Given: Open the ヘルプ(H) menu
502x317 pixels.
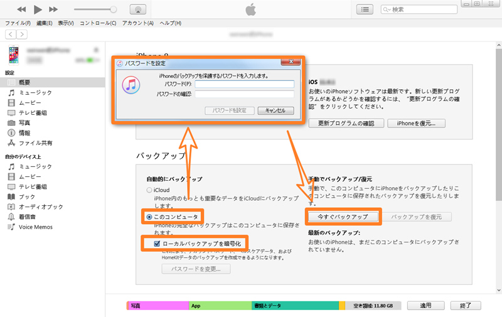Looking at the screenshot, I should (170, 23).
